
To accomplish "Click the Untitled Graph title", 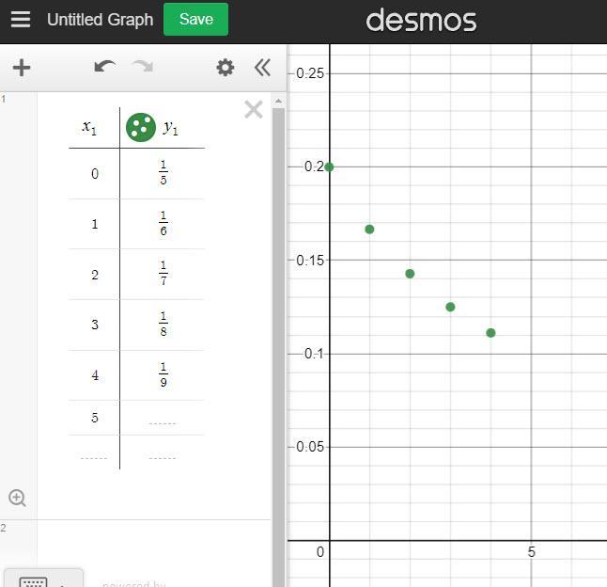I will click(100, 20).
